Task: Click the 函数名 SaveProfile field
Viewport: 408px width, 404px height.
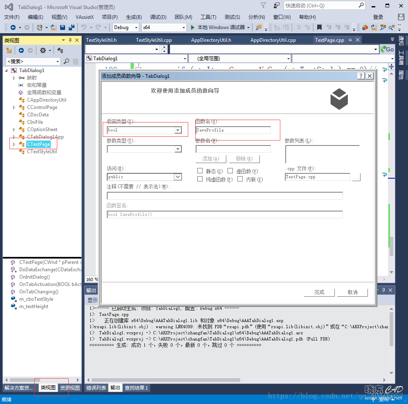Action: 233,130
